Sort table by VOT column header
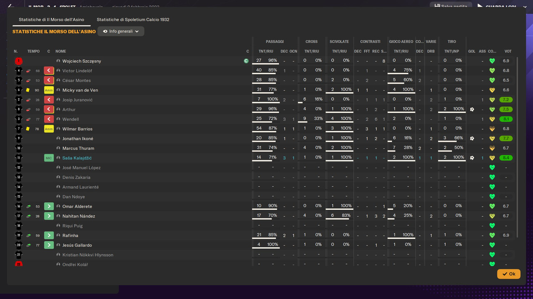This screenshot has width=533, height=299. tap(508, 51)
